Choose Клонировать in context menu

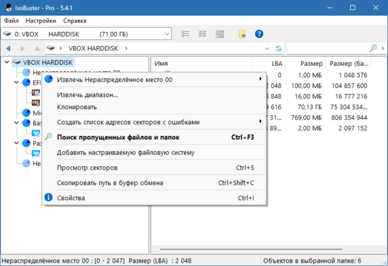click(154, 107)
